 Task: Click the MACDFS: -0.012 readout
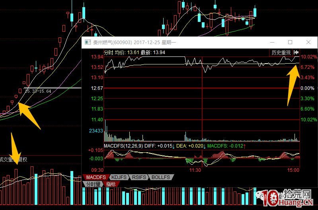pos(226,146)
